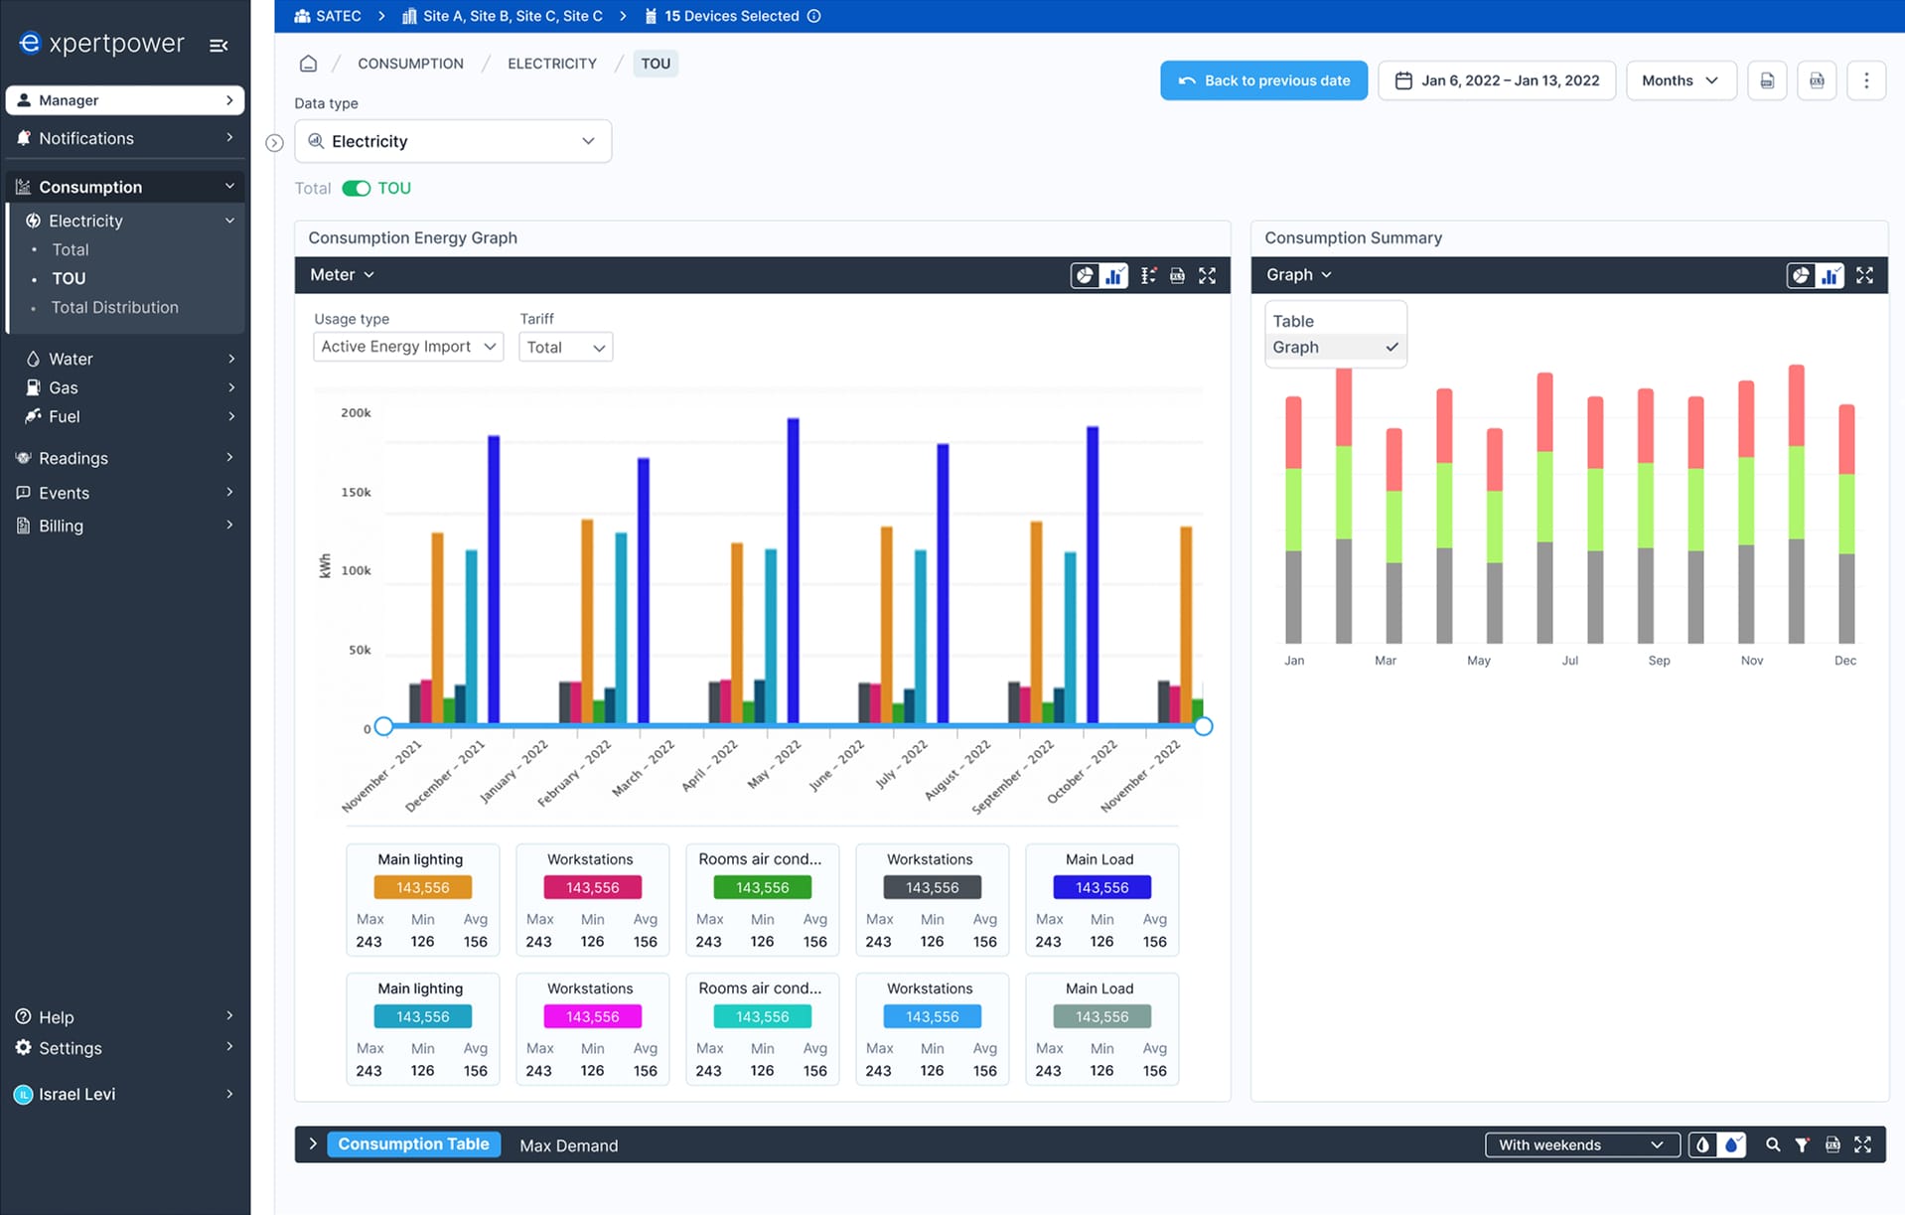Expand Consumption Energy Graph to fullscreen
Image resolution: width=1905 pixels, height=1215 pixels.
[1207, 275]
